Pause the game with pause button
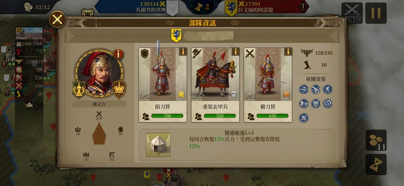Screen dimensions: 404x186 (376, 13)
